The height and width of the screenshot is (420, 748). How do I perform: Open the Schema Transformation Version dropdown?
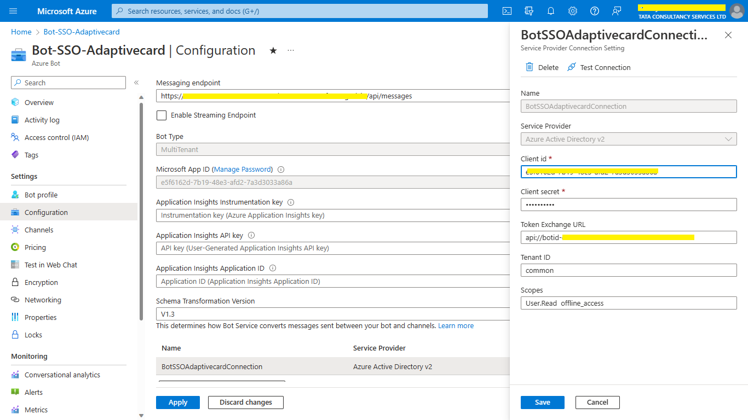(x=332, y=314)
